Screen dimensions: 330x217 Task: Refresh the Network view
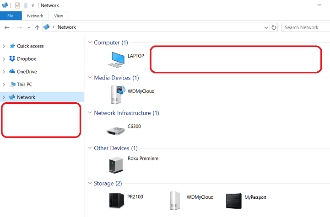(274, 27)
